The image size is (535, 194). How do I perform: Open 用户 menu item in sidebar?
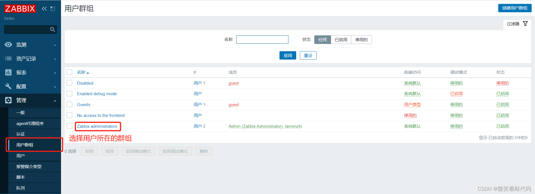35,156
